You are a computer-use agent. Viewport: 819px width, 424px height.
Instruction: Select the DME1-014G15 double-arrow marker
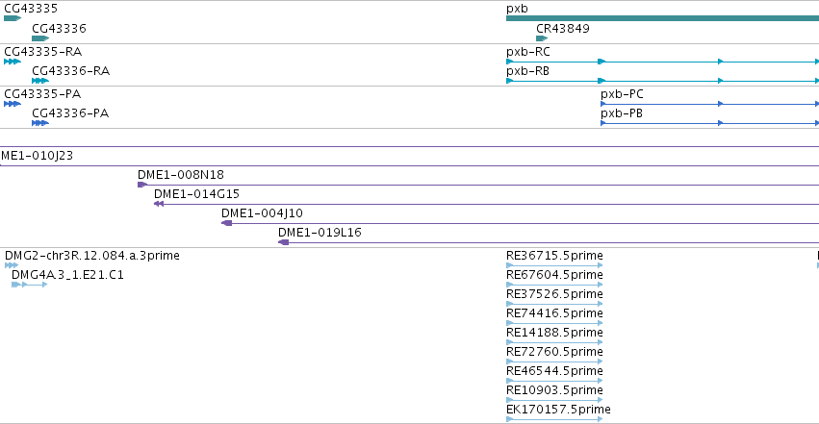click(159, 204)
